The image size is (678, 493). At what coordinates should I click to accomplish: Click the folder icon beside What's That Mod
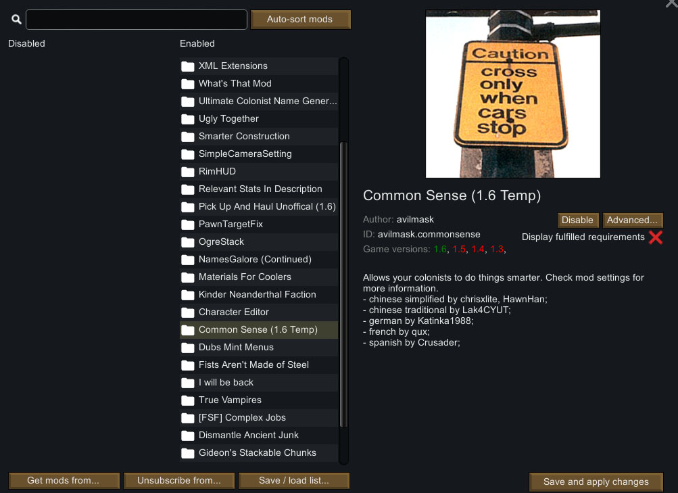click(188, 84)
